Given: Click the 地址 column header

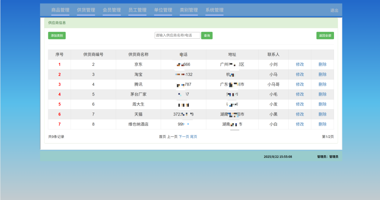Looking at the screenshot, I should pos(232,54).
